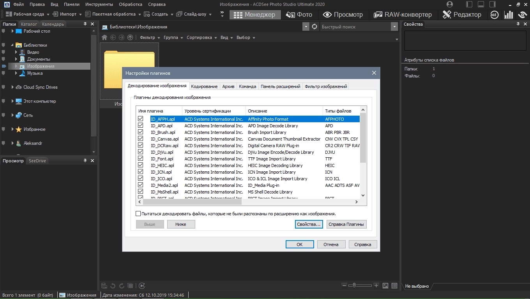Toggle the right panel layout icon

(x=493, y=4)
